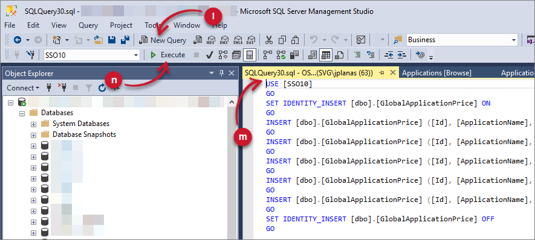Screen dimensions: 535x240
Task: Parse the query with the checkmark icon
Action: pyautogui.click(x=210, y=55)
